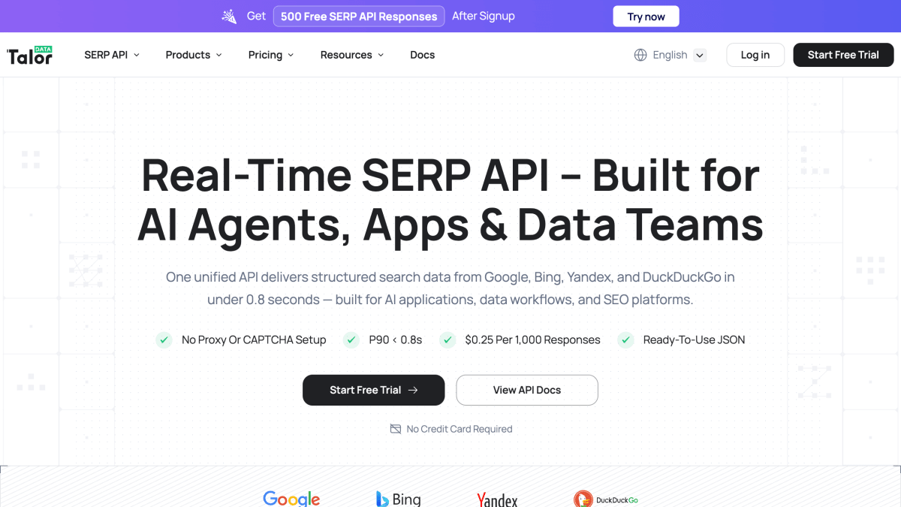Screen dimensions: 901x507
Task: Click the green check beside Ready-To-Use JSON
Action: point(625,340)
